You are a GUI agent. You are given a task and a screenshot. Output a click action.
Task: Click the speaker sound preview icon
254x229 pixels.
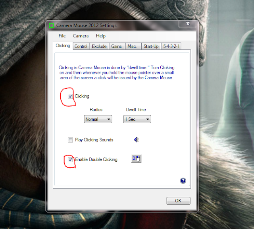click(137, 140)
